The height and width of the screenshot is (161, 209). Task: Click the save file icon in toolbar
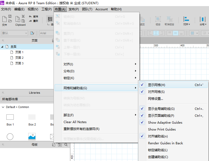point(10,16)
